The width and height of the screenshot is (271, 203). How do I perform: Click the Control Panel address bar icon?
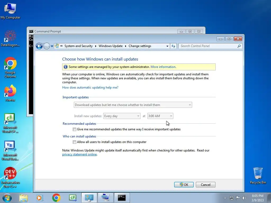(57, 46)
